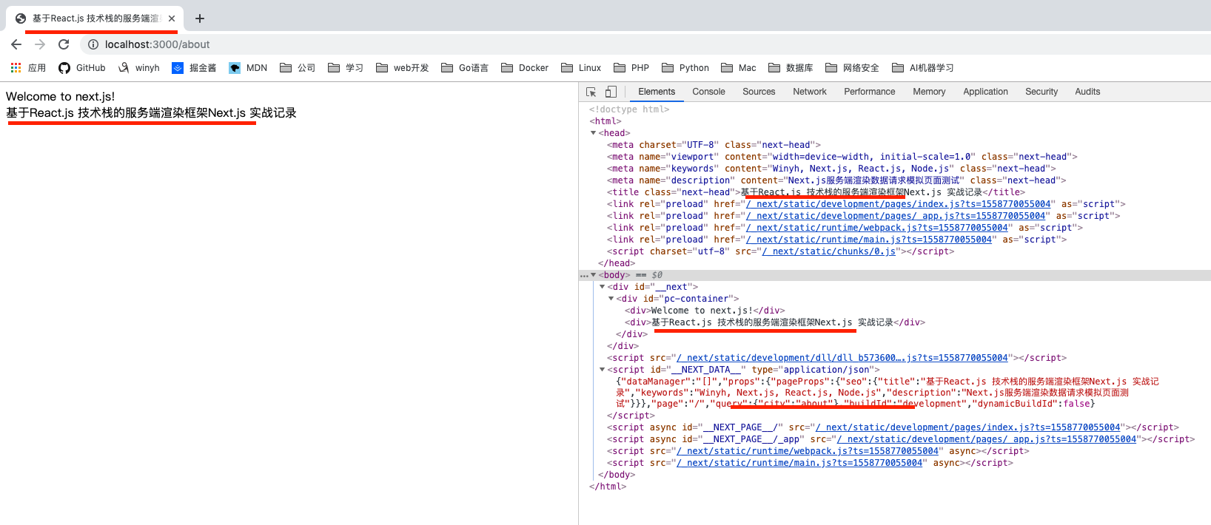Open the Go语言 bookmark folder
Screen dimensions: 1211x525
(465, 67)
